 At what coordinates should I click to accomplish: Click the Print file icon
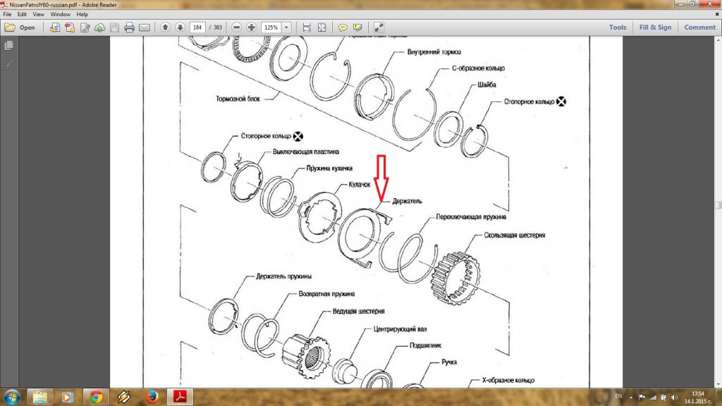pyautogui.click(x=130, y=27)
